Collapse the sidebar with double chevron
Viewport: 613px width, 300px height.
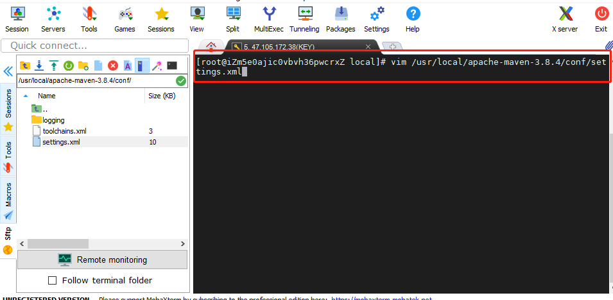tap(8, 71)
